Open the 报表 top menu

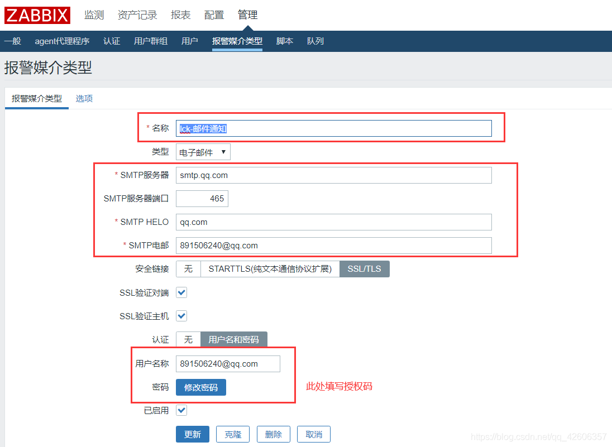tap(180, 15)
